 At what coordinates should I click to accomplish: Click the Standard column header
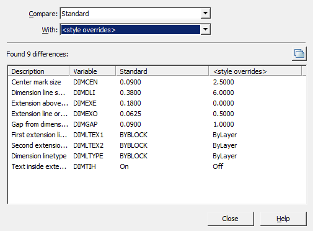(162, 71)
